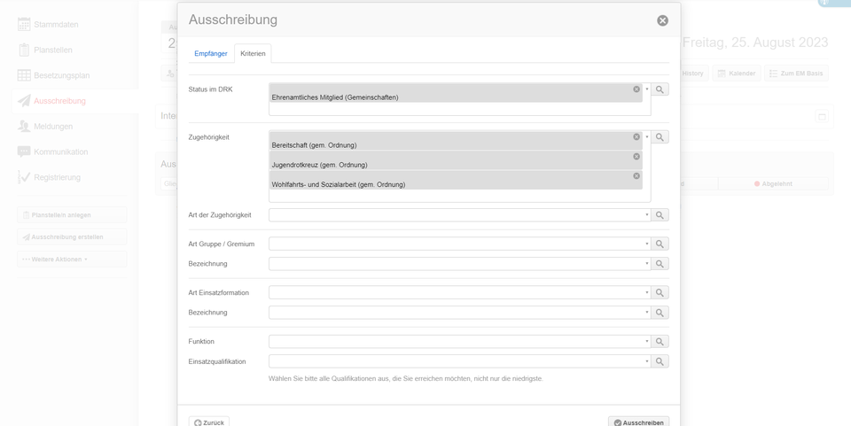This screenshot has height=426, width=851.
Task: Open Meldungen in sidebar
Action: pos(53,127)
